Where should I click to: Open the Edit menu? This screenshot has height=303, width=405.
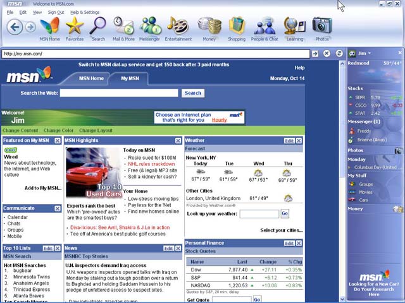[x=23, y=13]
